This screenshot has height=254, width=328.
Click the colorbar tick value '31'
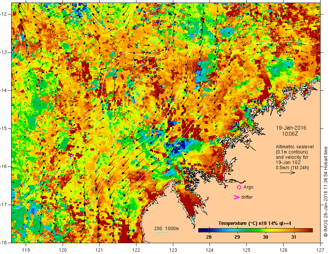coord(294,237)
